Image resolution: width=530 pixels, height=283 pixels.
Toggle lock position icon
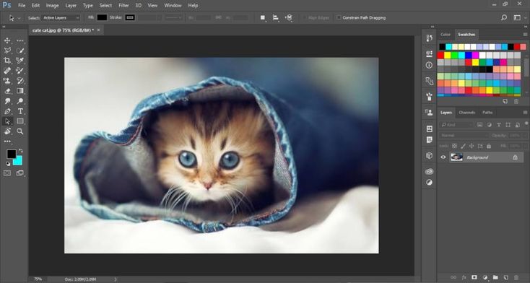472,146
